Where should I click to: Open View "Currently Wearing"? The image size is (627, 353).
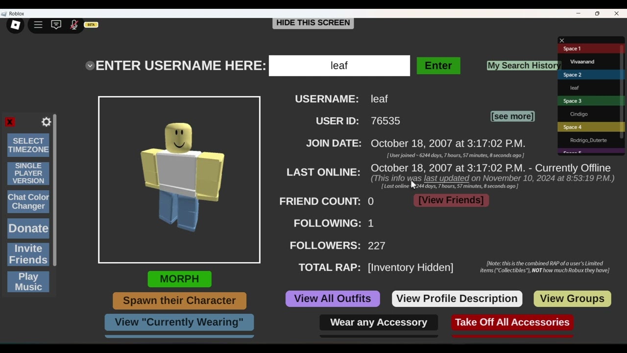[x=179, y=322]
